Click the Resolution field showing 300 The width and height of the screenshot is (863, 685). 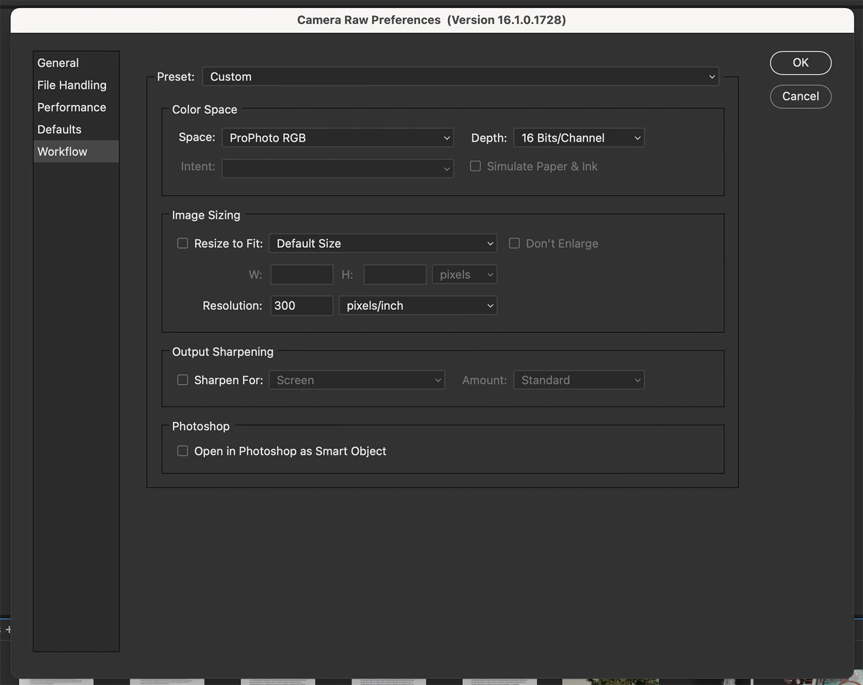[x=302, y=306]
